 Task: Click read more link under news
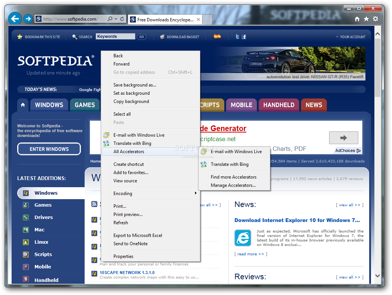point(251,254)
